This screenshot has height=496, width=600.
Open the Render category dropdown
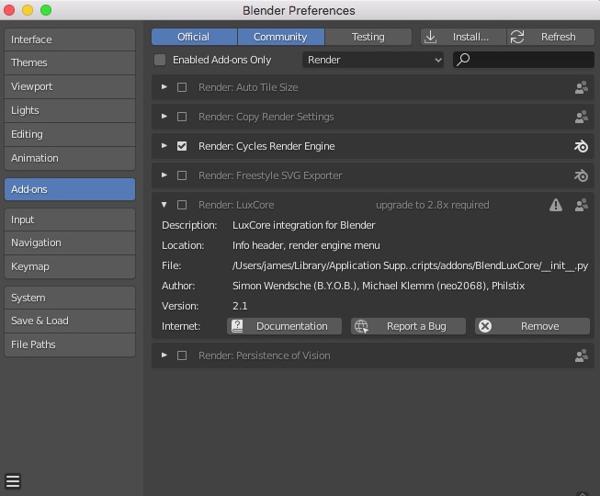(x=374, y=61)
